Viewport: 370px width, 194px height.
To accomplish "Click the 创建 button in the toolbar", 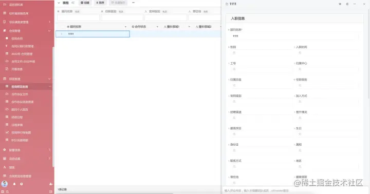I will click(x=85, y=3).
